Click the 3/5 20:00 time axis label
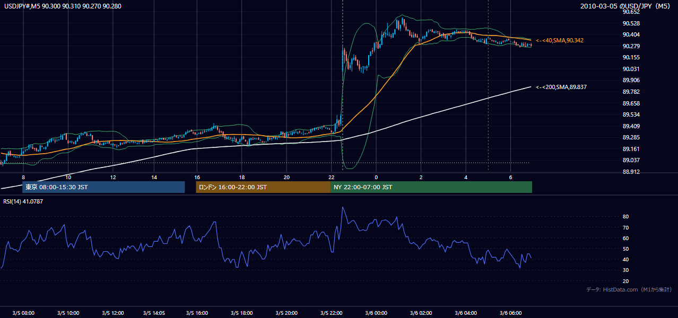Screen dimensions: 678x318 pyautogui.click(x=286, y=313)
